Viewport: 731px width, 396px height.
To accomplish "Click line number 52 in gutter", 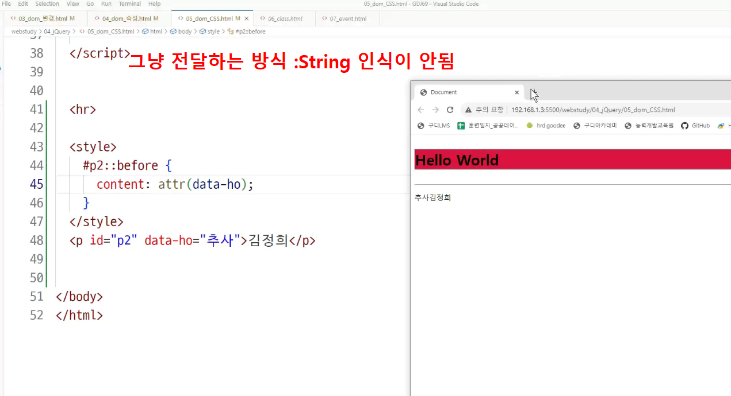I will click(36, 315).
